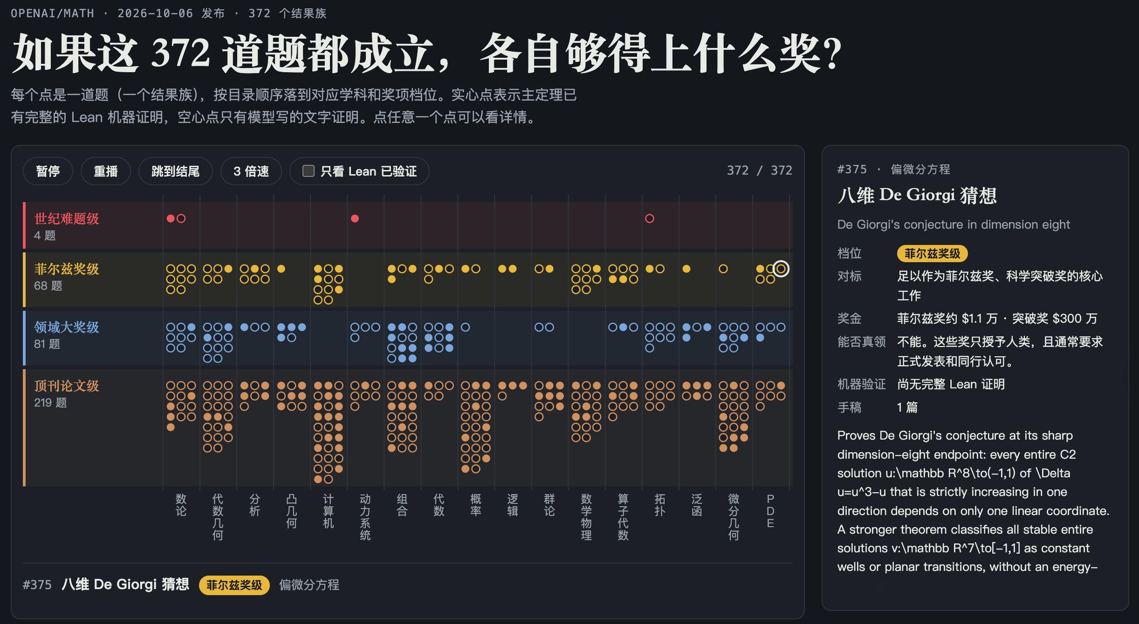Click the highlighted ringed dot in PDE 菲尔兹奖级
Screen dimensions: 1139x624
coord(781,269)
